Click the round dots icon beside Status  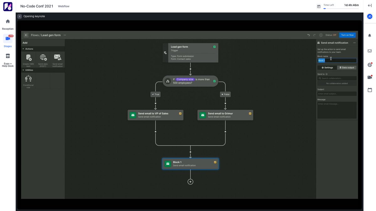coord(321,35)
